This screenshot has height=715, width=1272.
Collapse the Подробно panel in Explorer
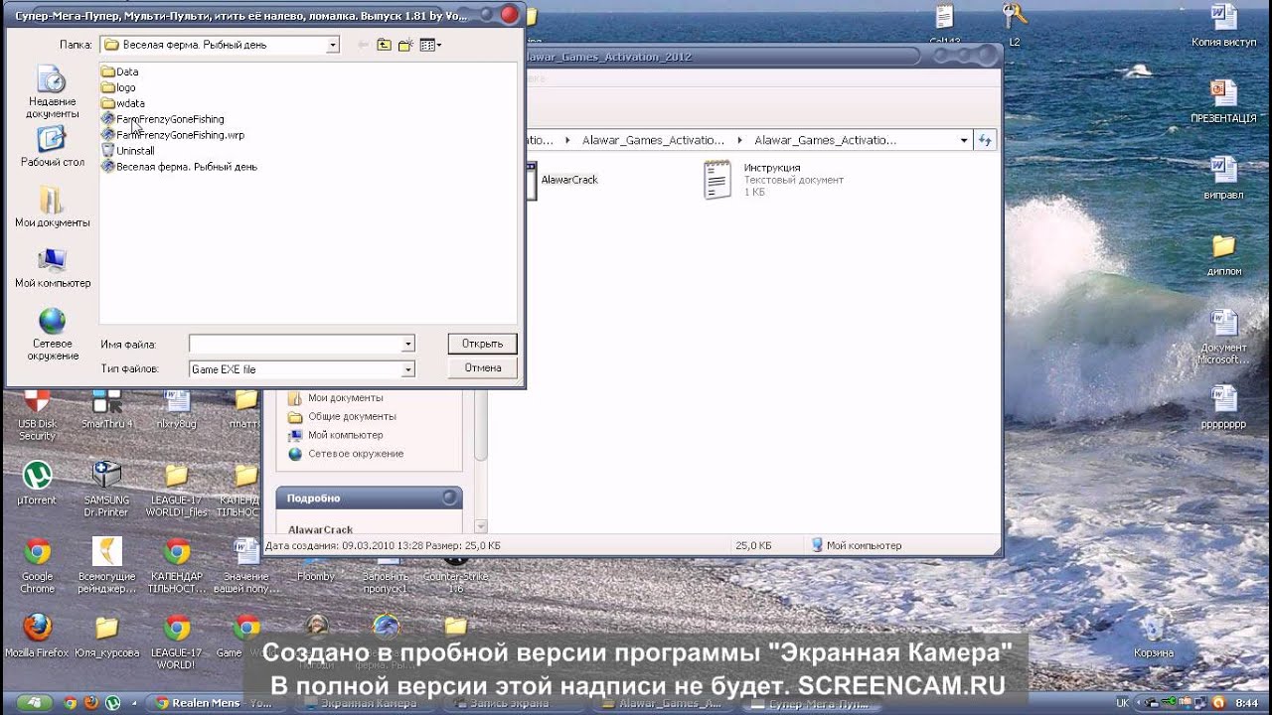coord(450,498)
